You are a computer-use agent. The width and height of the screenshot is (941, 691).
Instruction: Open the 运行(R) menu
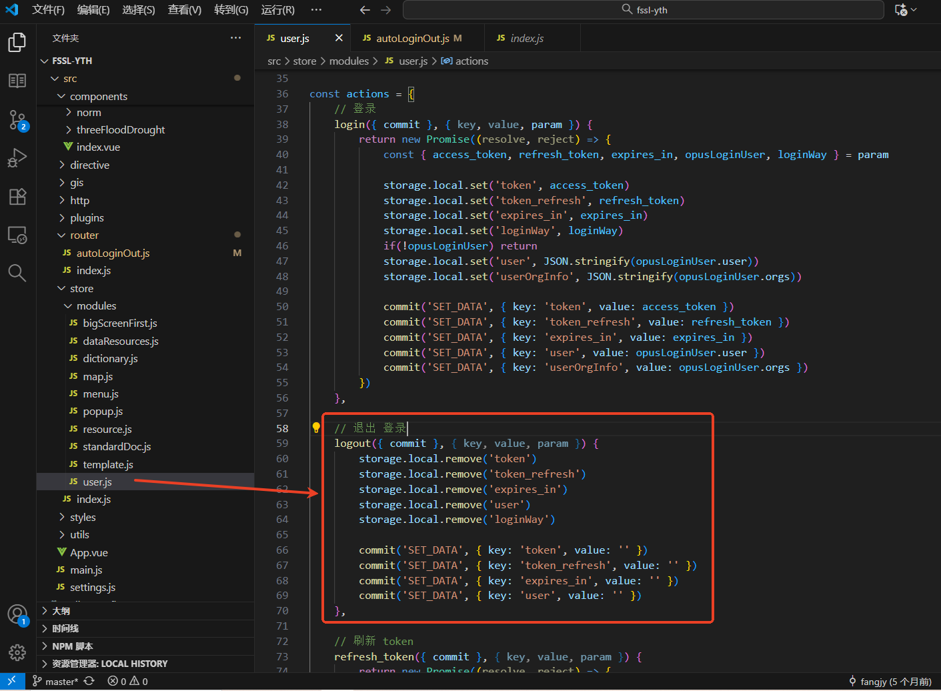coord(278,10)
